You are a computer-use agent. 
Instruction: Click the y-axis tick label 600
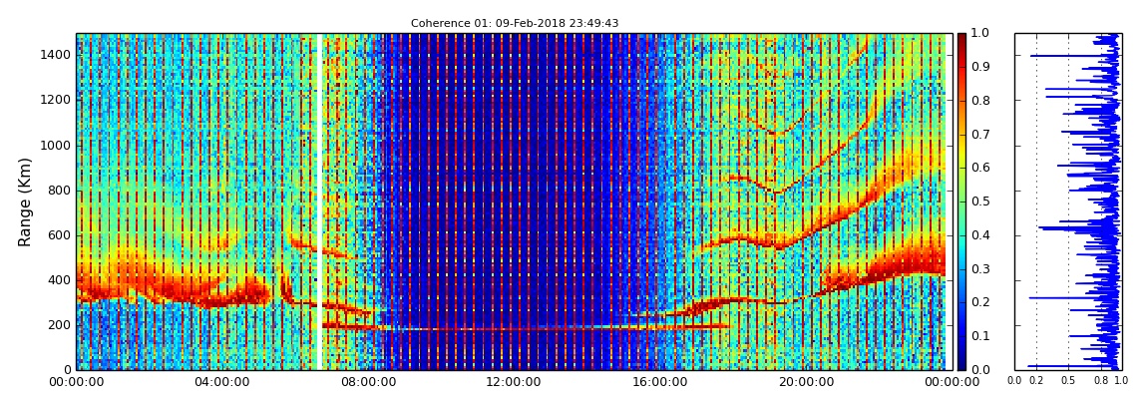[x=59, y=234]
